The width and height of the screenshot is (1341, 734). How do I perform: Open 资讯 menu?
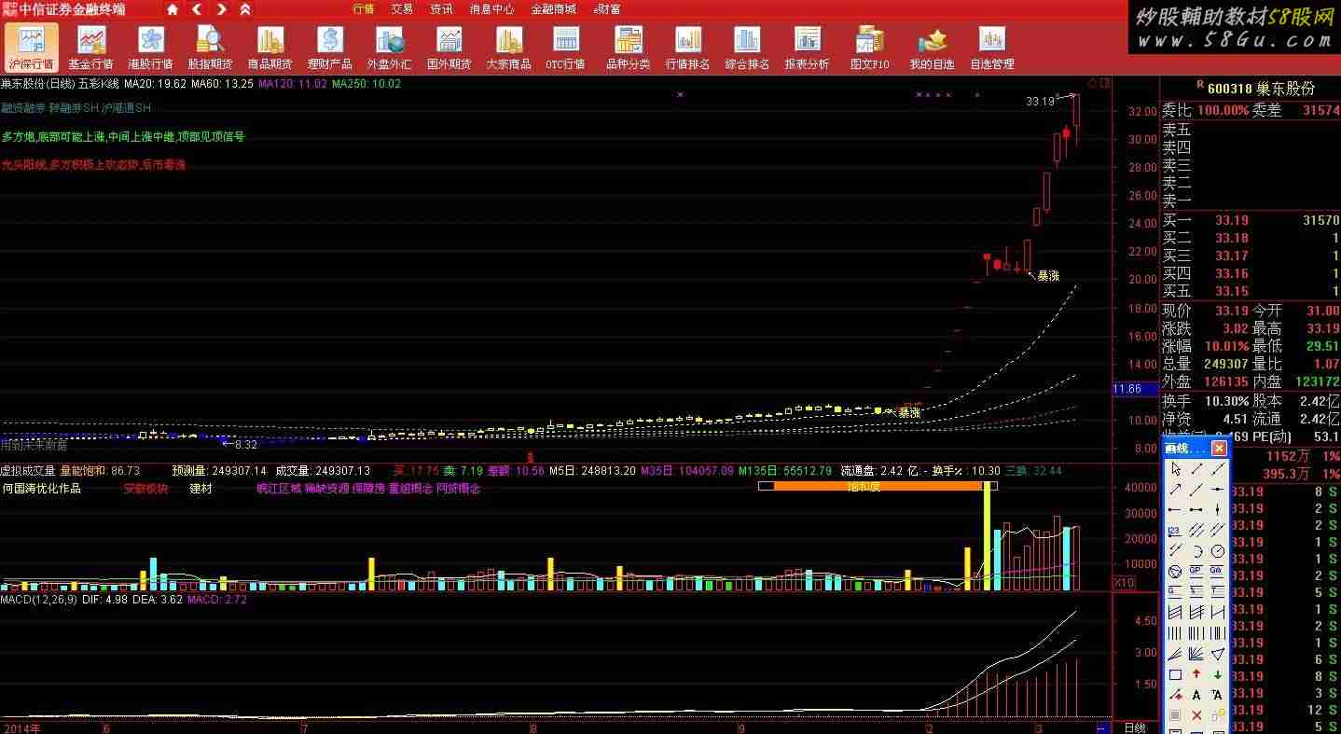pyautogui.click(x=441, y=9)
